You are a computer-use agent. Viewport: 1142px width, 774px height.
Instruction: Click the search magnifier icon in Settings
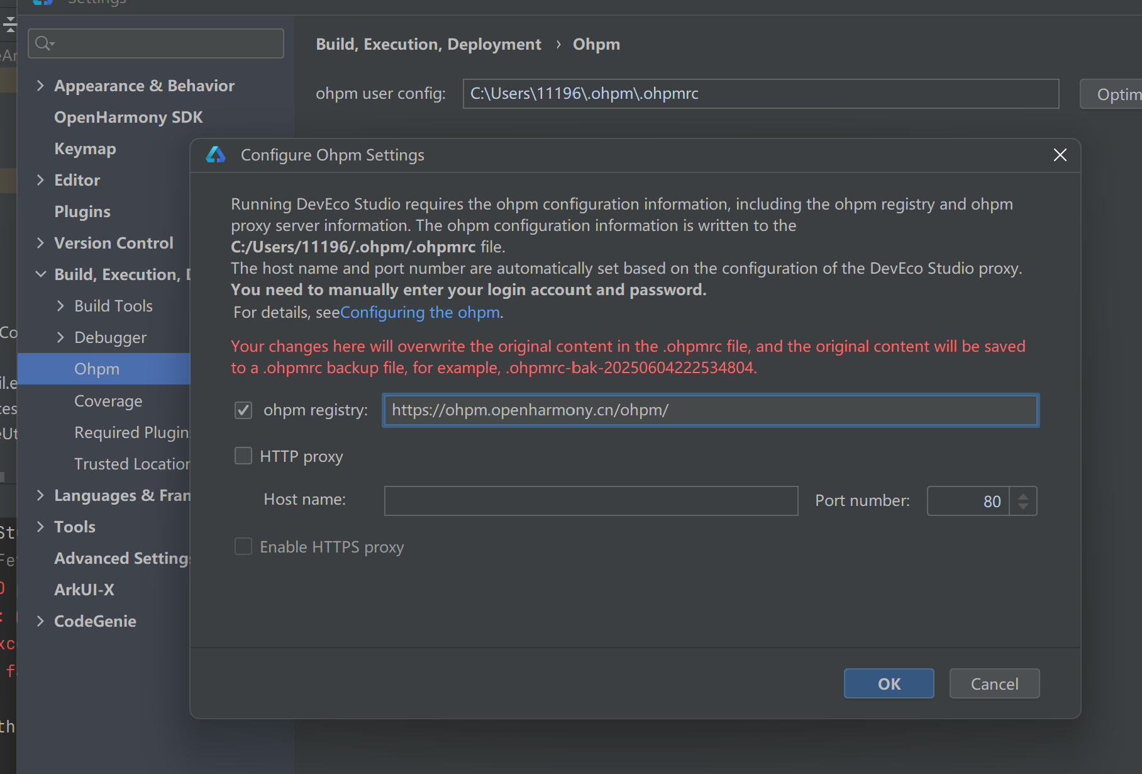(x=45, y=43)
